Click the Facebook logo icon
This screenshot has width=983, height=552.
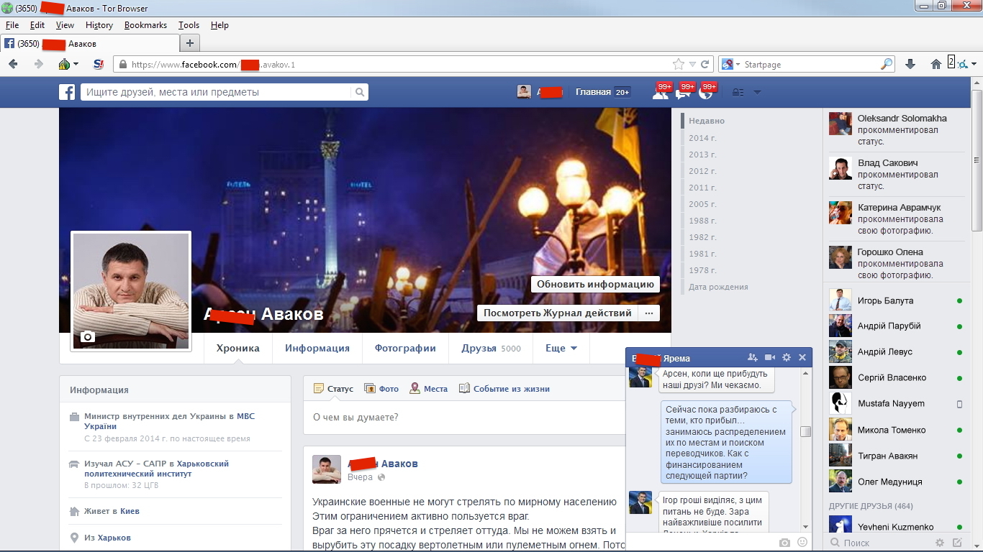tap(67, 92)
